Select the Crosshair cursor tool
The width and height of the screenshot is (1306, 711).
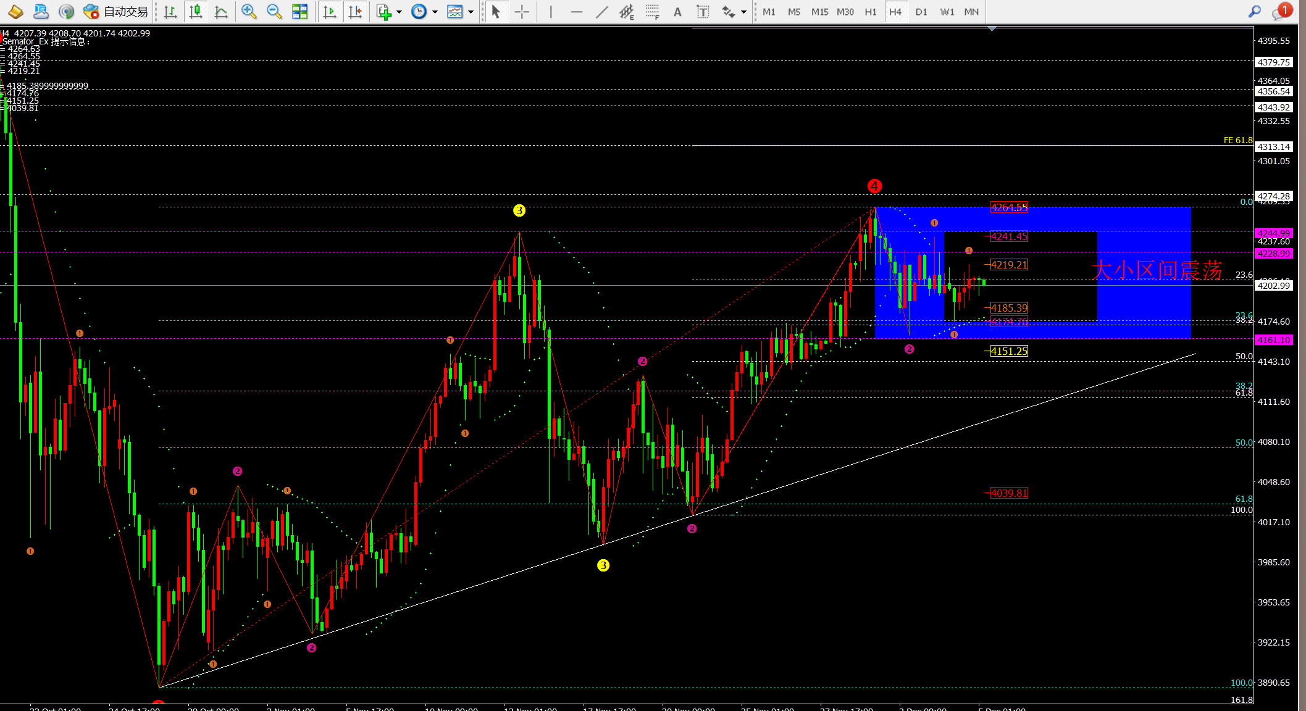(x=522, y=12)
